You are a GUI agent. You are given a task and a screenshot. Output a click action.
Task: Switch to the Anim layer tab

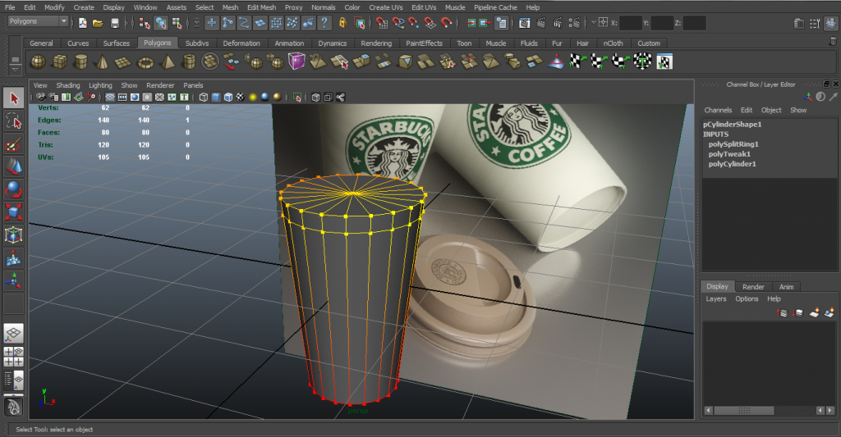point(786,287)
